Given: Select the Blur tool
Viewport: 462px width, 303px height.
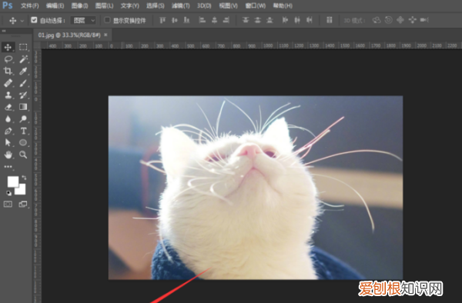Looking at the screenshot, I should [x=8, y=119].
